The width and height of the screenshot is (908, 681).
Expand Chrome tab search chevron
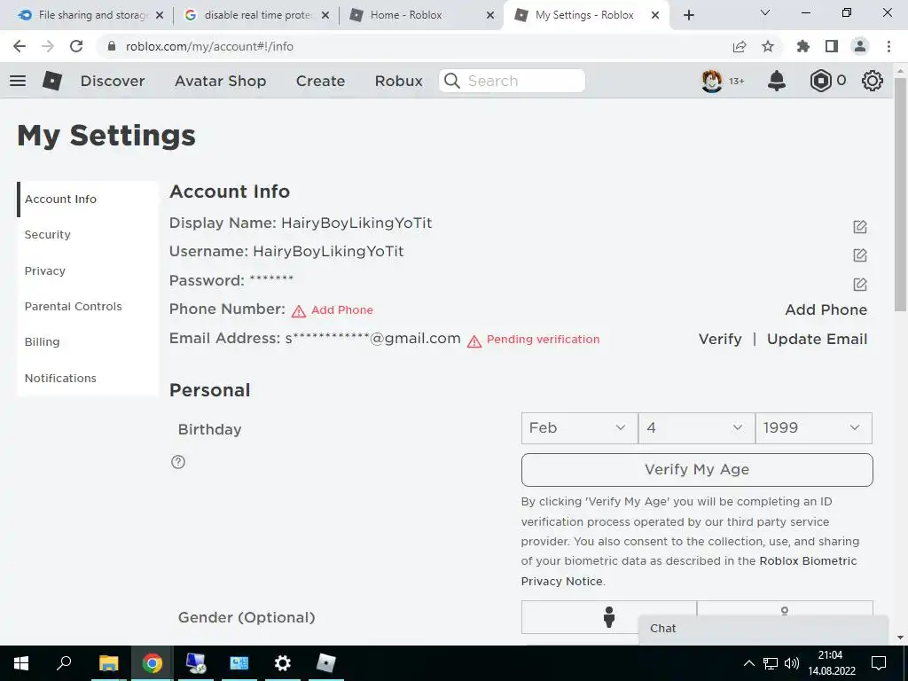pos(765,12)
